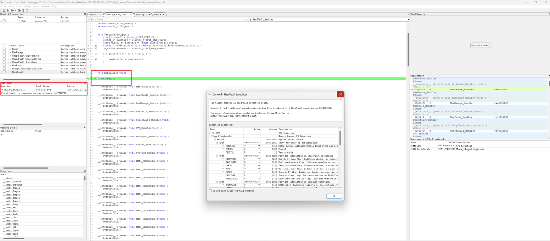
Task: Open the View menu
Action: (12, 6)
